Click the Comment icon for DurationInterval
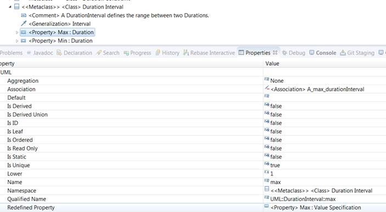This screenshot has height=212, width=386. tap(24, 15)
